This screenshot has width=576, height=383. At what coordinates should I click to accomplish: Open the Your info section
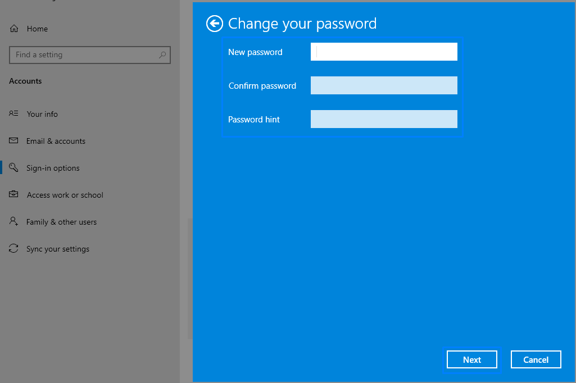(42, 114)
